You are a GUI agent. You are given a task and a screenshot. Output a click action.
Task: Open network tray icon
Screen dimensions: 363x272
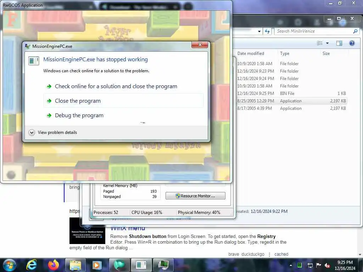(x=310, y=265)
